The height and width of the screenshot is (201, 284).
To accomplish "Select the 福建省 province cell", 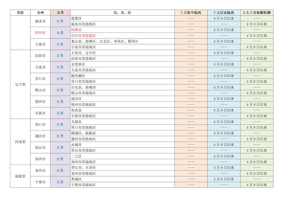I will [20, 176].
